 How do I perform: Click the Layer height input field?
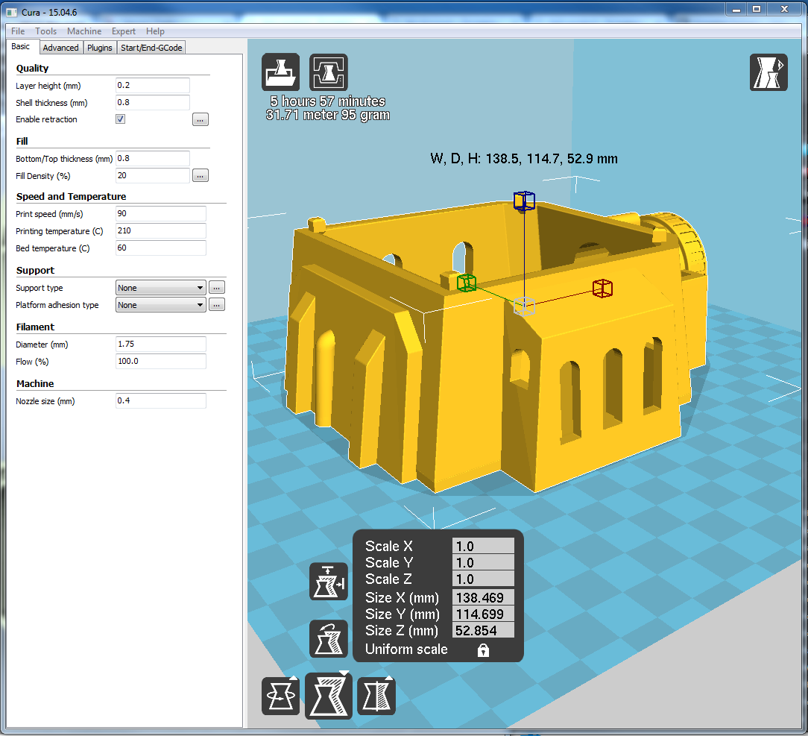click(x=153, y=86)
